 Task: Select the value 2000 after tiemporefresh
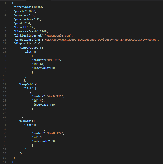[x=43, y=31]
